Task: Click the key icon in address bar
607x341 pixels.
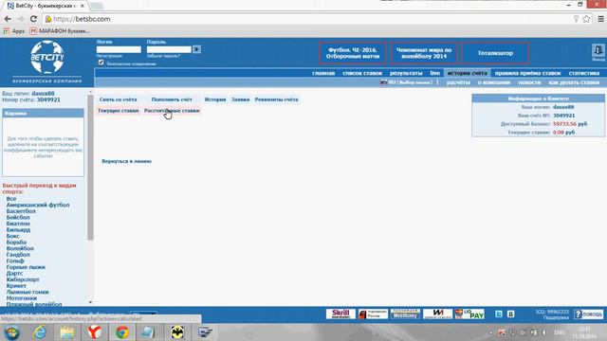Action: tap(576, 19)
